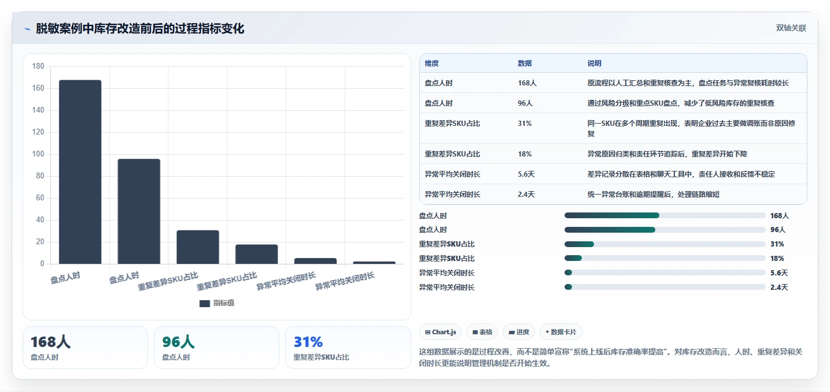
Task: Click the icon inside the 表格 tag
Action: pyautogui.click(x=475, y=333)
